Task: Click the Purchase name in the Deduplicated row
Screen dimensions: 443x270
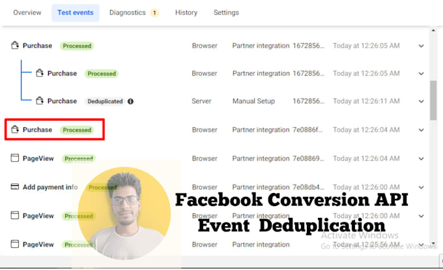Action: [x=62, y=101]
